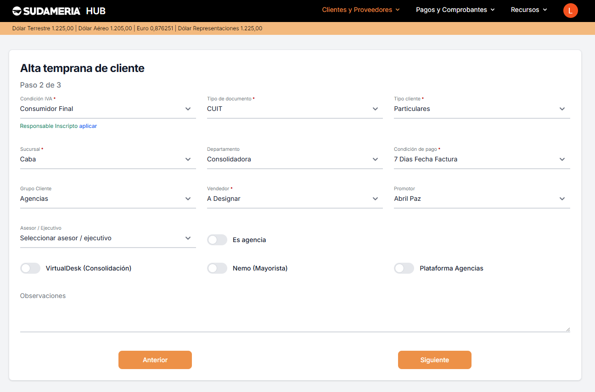The width and height of the screenshot is (595, 392).
Task: Go back with the Anterior button
Action: [x=155, y=360]
